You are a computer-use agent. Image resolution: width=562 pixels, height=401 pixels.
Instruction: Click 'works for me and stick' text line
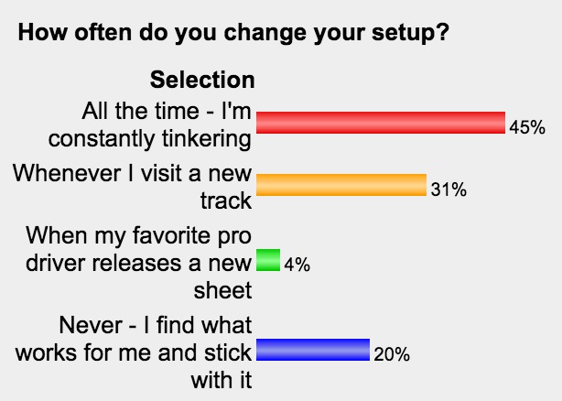[134, 352]
